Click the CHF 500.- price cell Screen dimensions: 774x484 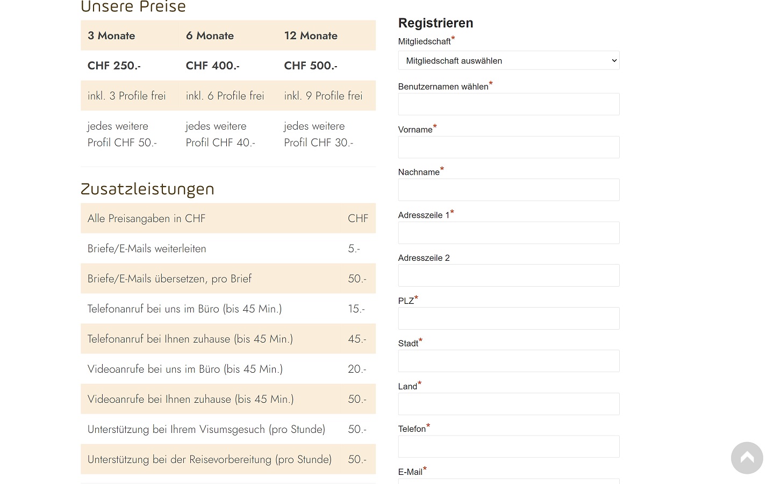[311, 66]
